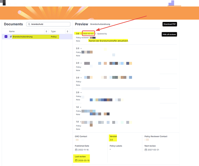The image size is (199, 166).
Task: Uncheck the Brandschutzordnung row checkbox
Action: (6, 37)
